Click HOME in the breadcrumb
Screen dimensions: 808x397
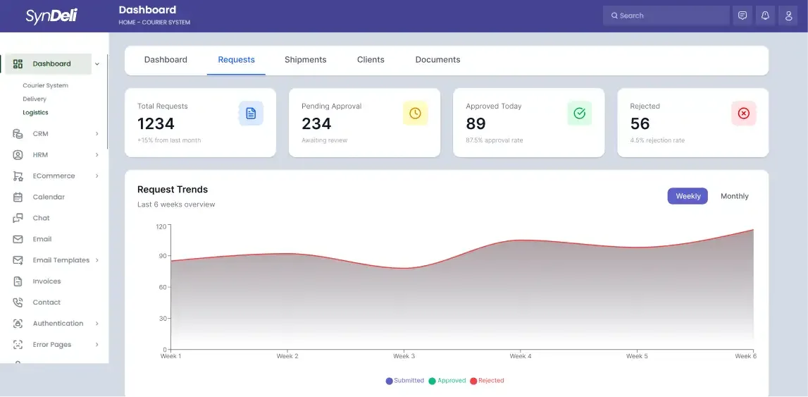[127, 23]
